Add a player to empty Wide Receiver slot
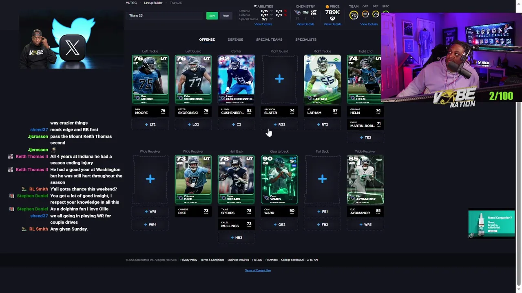 (x=150, y=179)
